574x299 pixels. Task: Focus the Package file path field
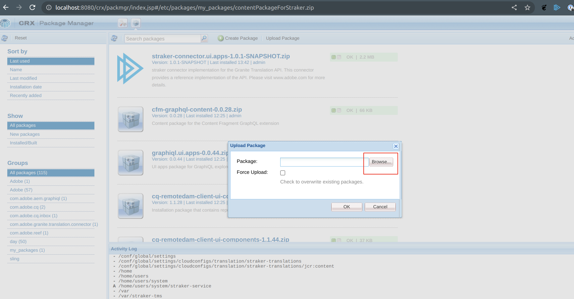[324, 162]
